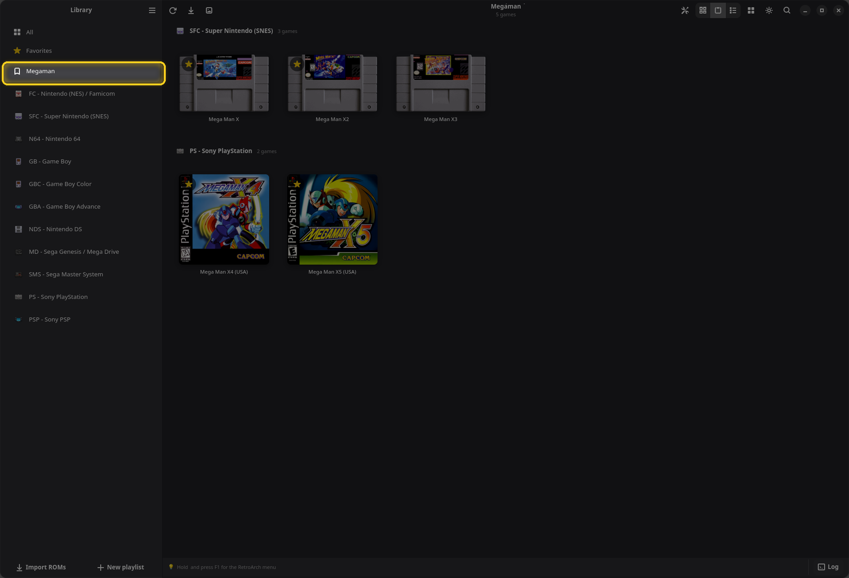Viewport: 849px width, 578px height.
Task: Select the Mega Man X5 (USA) cover
Action: point(332,219)
